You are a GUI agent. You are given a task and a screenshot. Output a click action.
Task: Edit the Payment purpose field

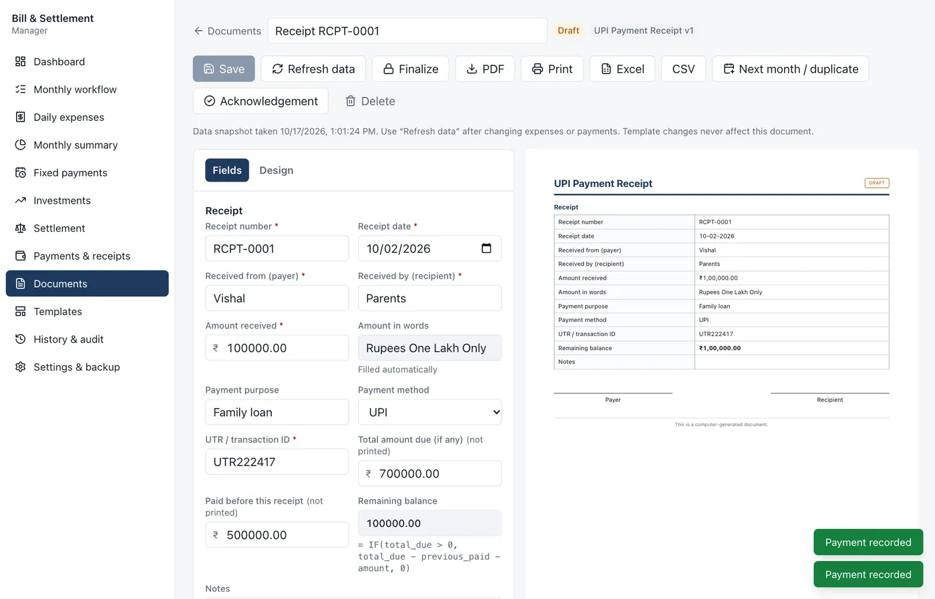click(277, 412)
